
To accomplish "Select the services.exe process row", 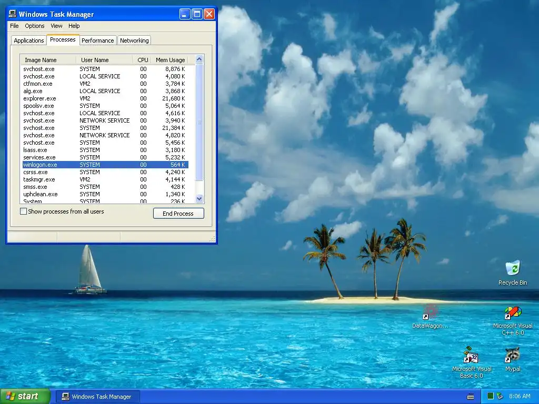I will (105, 157).
